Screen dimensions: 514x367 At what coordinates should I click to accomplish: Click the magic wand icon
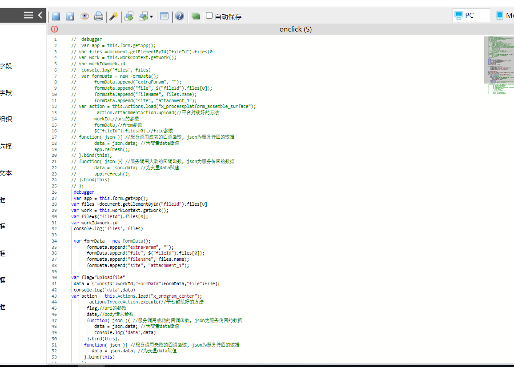click(113, 16)
